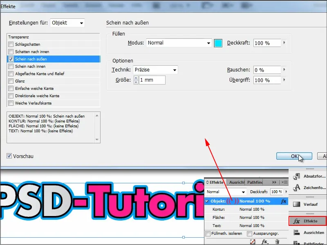
Task: Open the Verlauf panel icon
Action: point(296,205)
